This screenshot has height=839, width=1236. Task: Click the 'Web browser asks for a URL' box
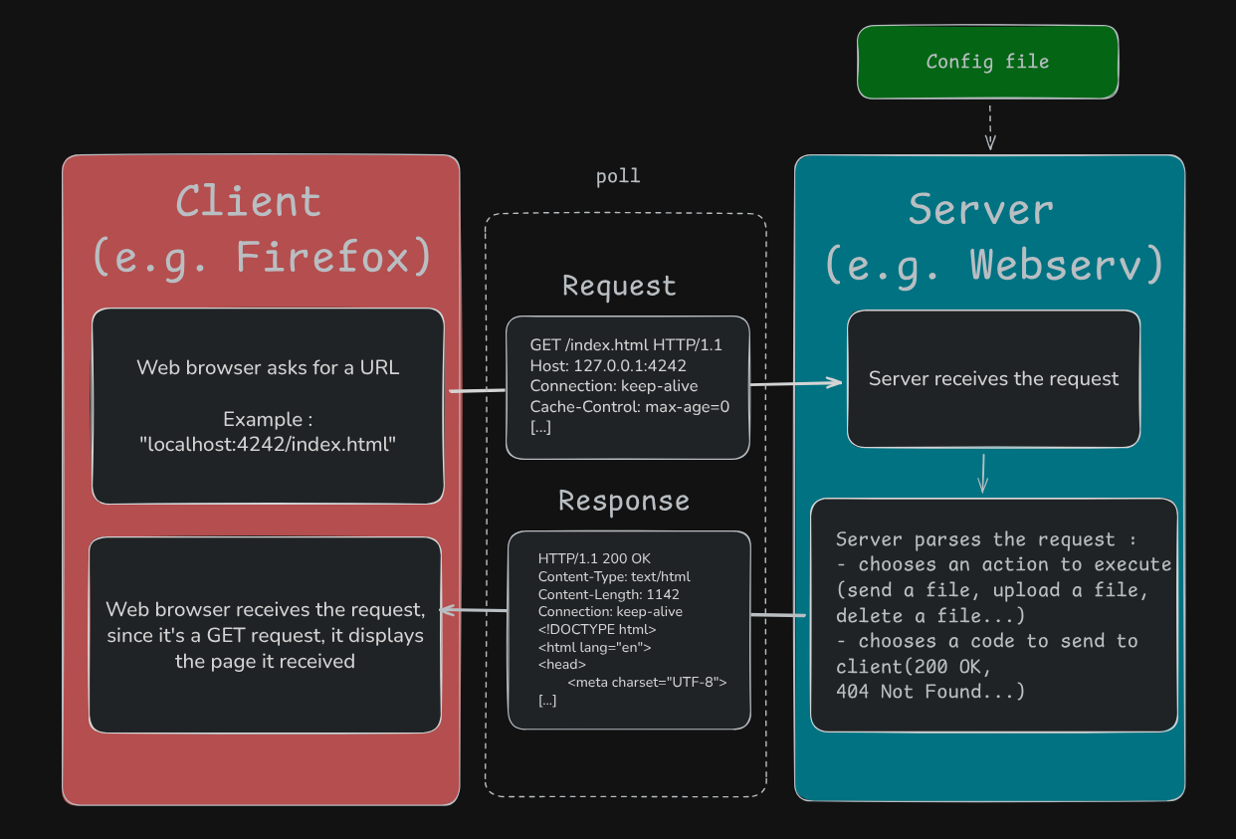click(267, 405)
